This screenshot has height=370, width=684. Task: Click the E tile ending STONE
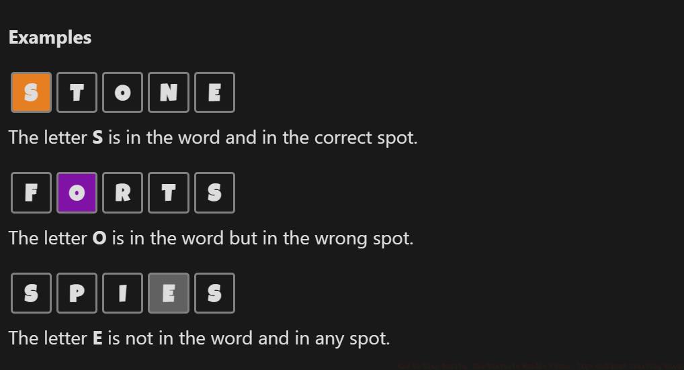coord(214,92)
